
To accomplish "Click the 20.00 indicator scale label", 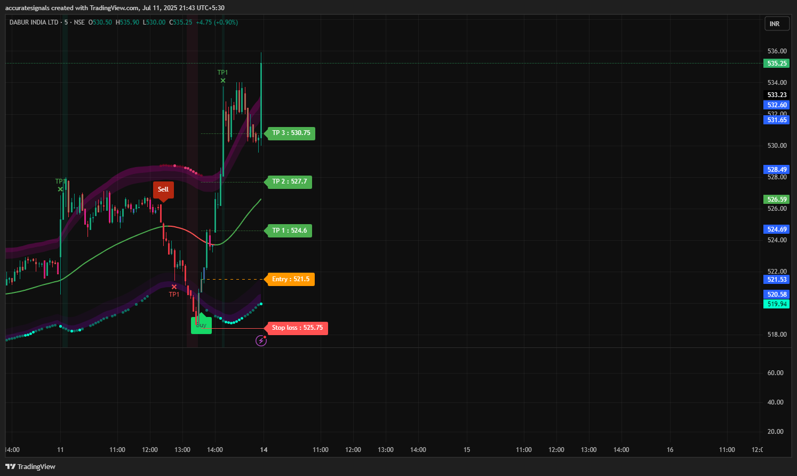I will [775, 432].
